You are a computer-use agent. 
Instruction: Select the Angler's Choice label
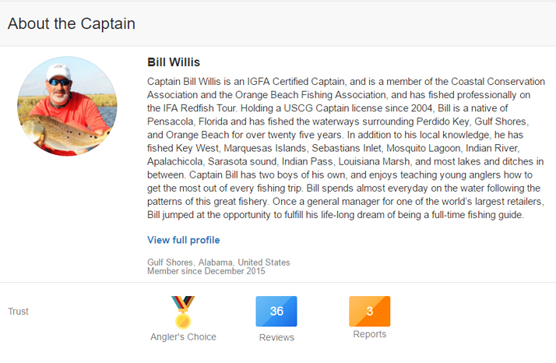tap(183, 337)
